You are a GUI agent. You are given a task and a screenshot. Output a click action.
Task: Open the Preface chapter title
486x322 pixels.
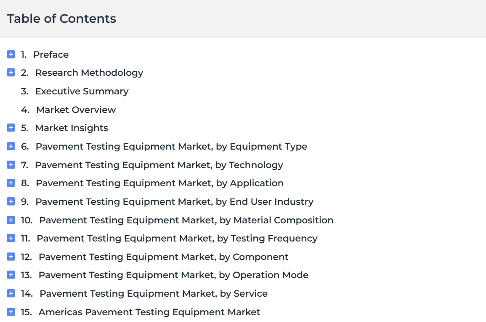coord(51,55)
